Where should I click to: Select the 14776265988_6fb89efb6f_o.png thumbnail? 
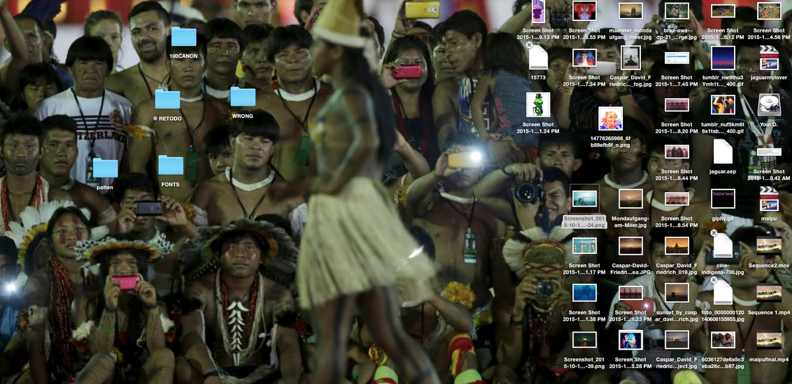click(610, 119)
